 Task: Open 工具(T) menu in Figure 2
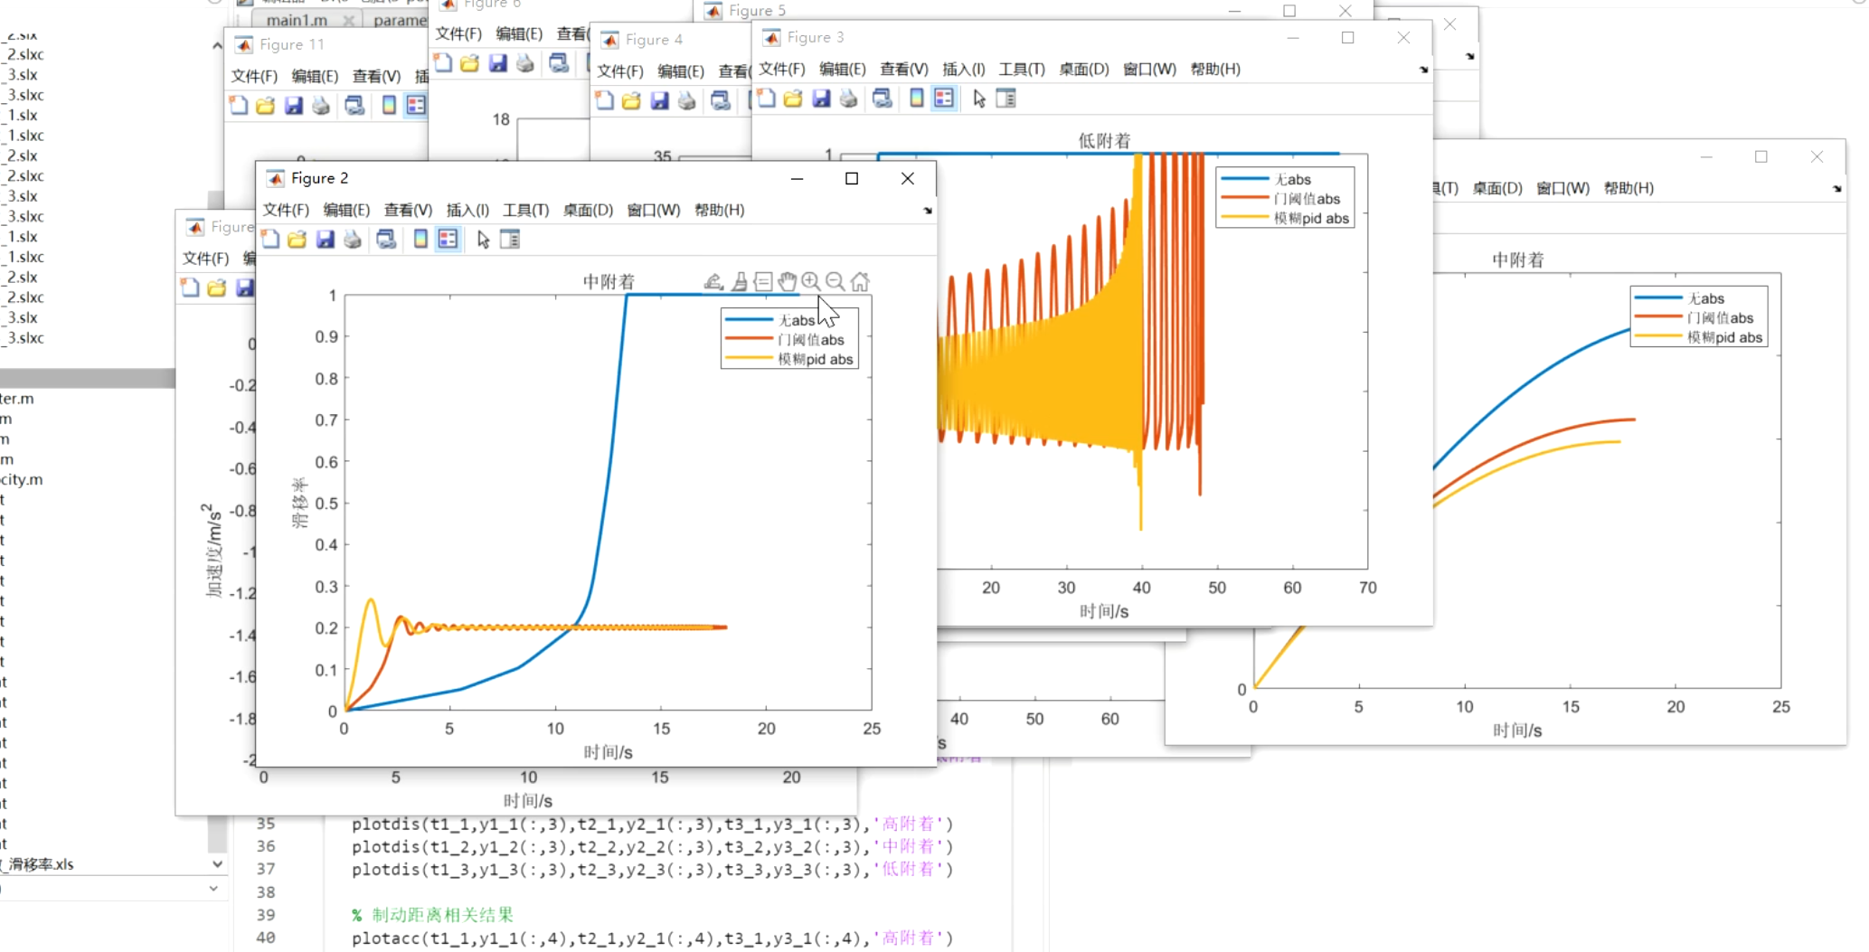pyautogui.click(x=525, y=210)
